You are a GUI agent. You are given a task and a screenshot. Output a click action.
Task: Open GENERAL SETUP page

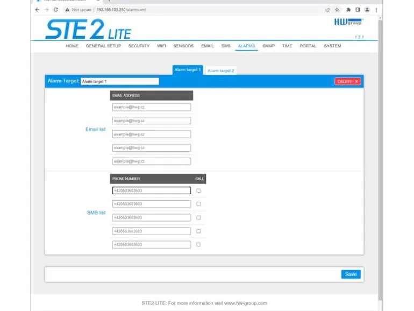[103, 46]
